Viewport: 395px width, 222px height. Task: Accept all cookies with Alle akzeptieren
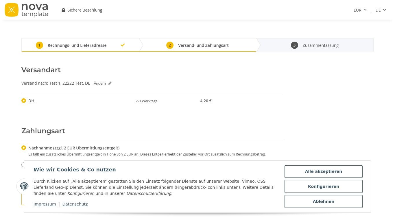(323, 171)
